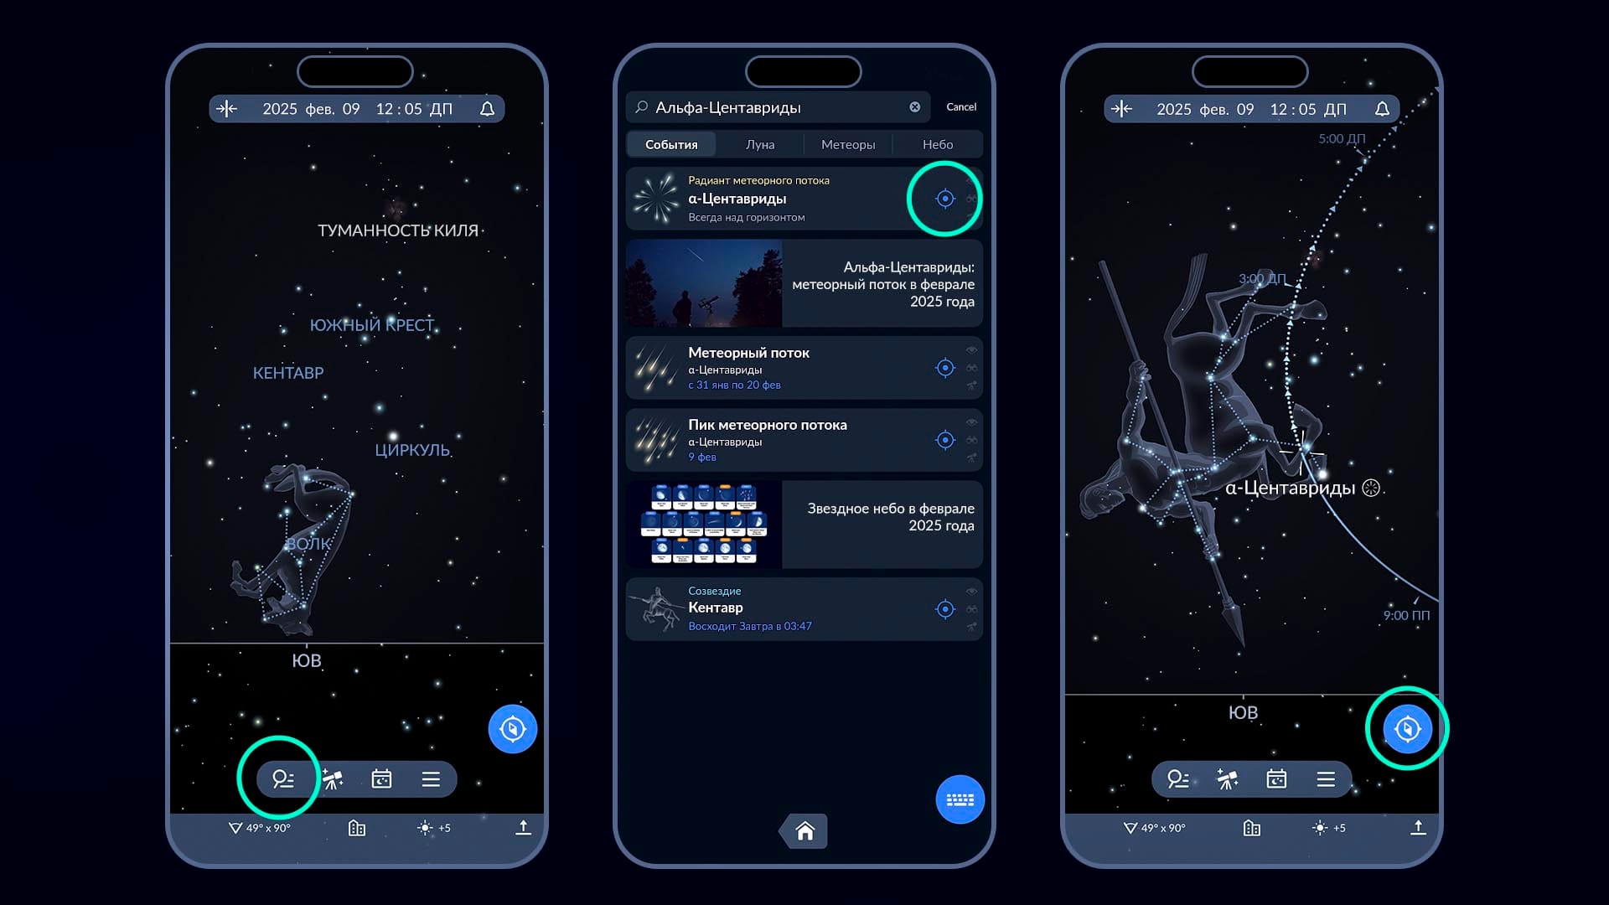Select Созвездие Кентавр result item
Image resolution: width=1609 pixels, height=905 pixels.
[804, 609]
